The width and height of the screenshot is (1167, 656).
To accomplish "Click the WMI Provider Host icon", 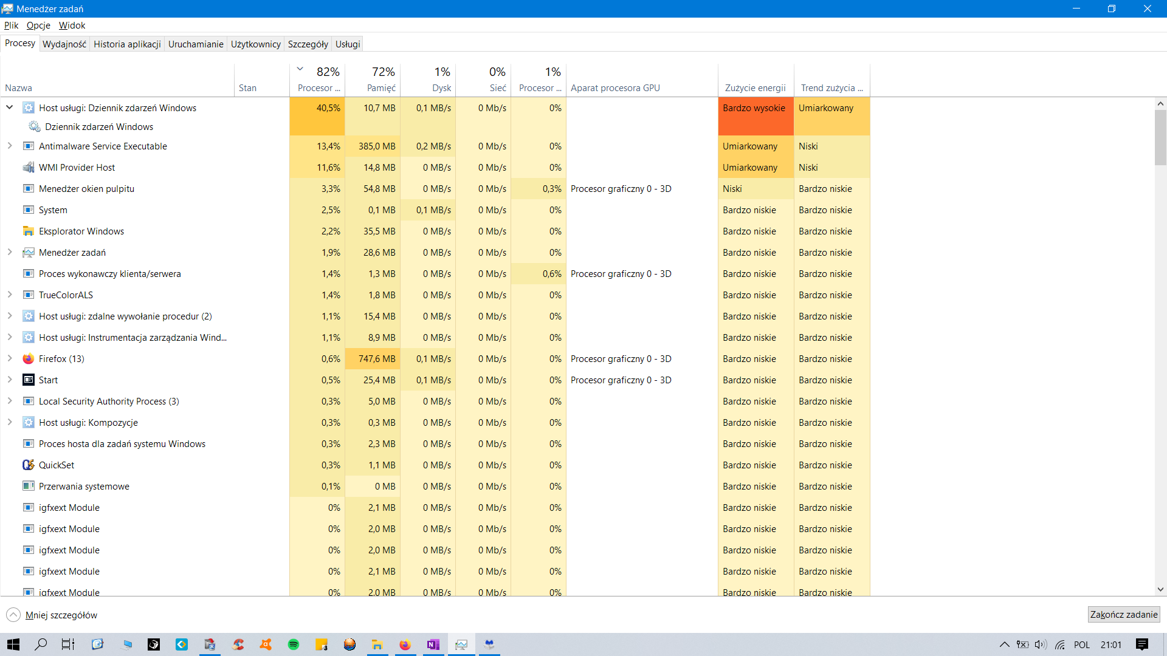I will point(28,168).
